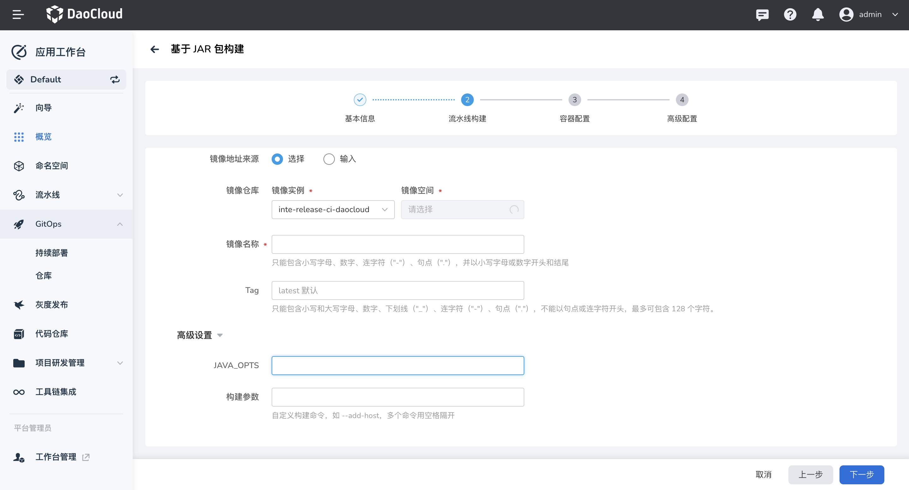Screen dimensions: 909x490
Task: Select 灰度发布 in the sidebar
Action: [x=51, y=305]
